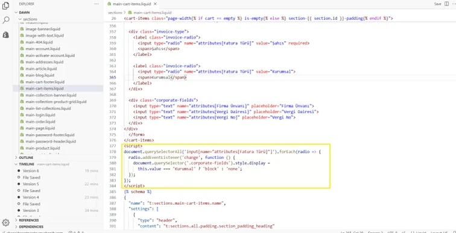The image size is (456, 233).
Task: Open main-404.liquid file
Action: [x=39, y=42]
